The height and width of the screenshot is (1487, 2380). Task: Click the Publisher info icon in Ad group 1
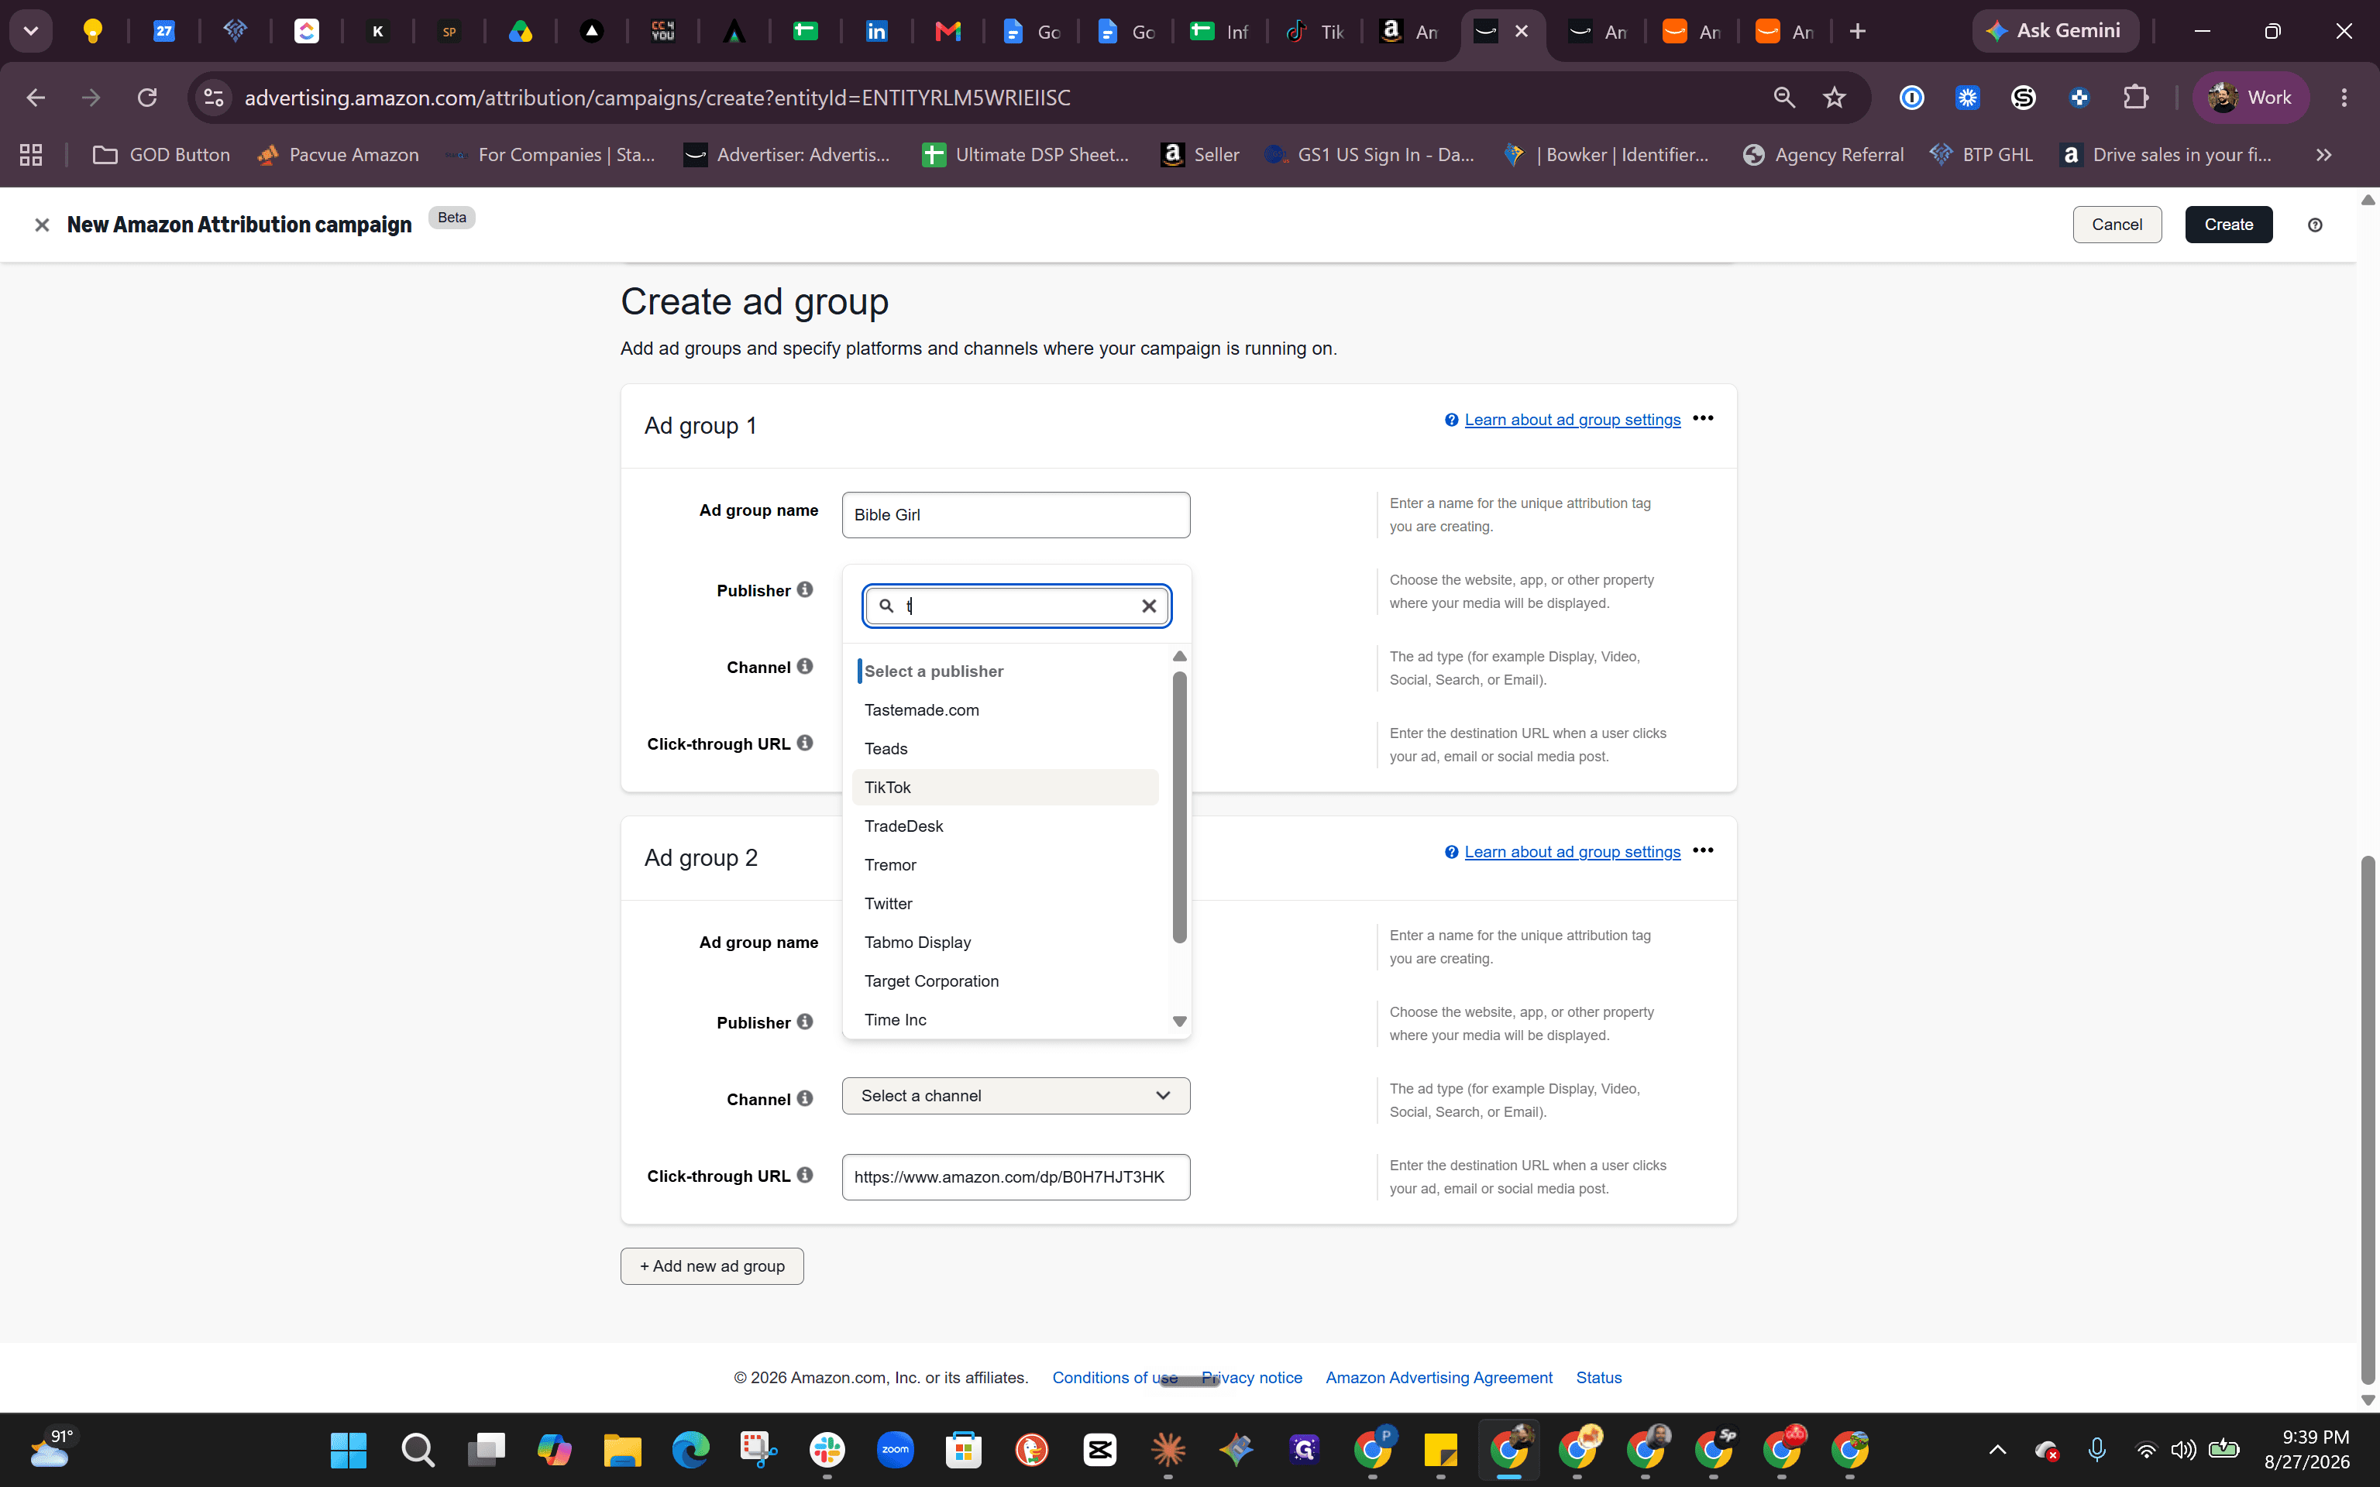coord(804,589)
